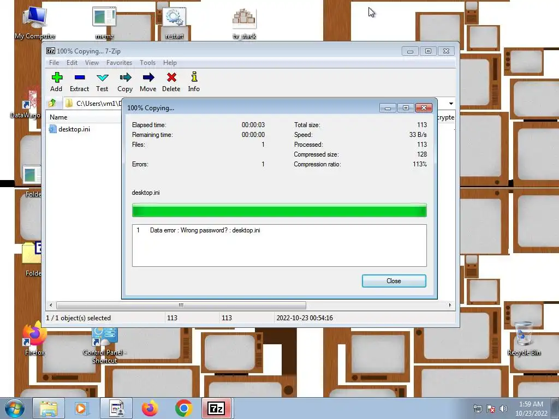Image resolution: width=559 pixels, height=419 pixels.
Task: Click the up-folder arrow icon beside address bar
Action: coord(52,103)
